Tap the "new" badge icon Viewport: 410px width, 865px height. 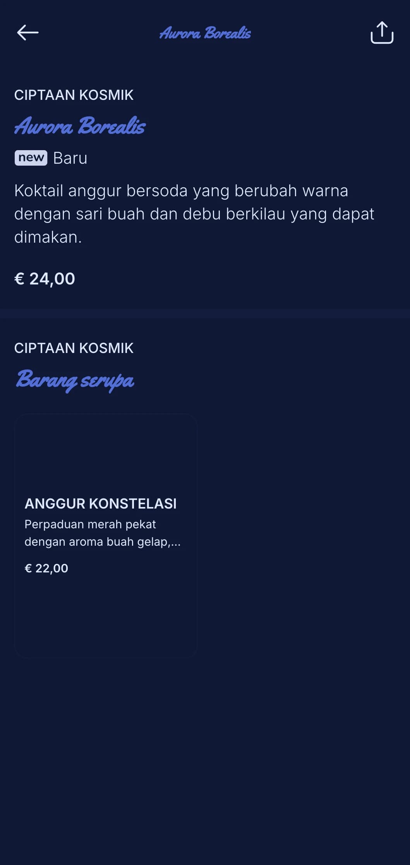coord(31,158)
